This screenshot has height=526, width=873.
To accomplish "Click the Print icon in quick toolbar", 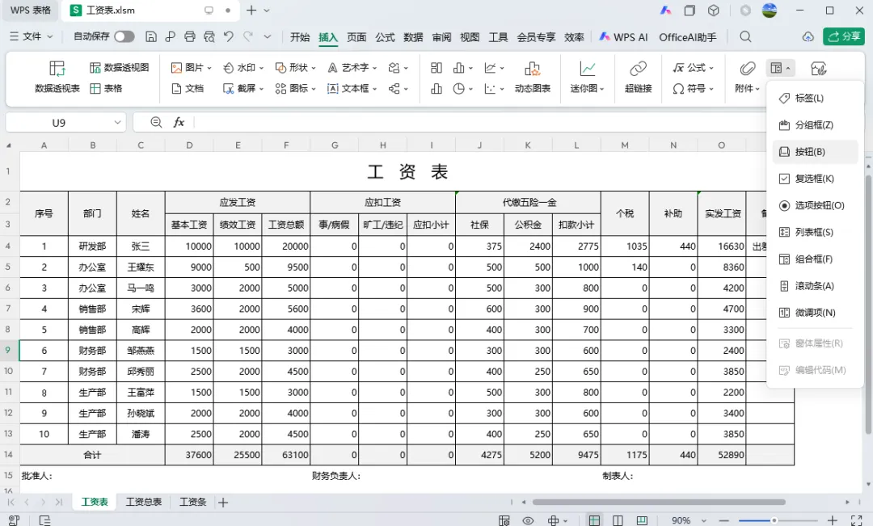I will tap(190, 36).
